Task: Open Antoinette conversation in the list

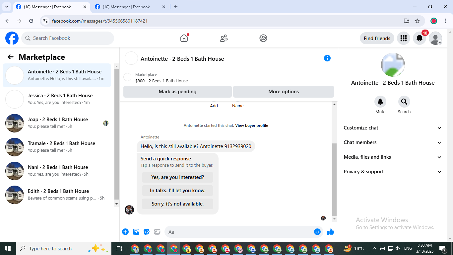Action: pos(57,75)
